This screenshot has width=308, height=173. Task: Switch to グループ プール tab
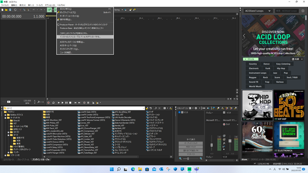pyautogui.click(x=23, y=160)
